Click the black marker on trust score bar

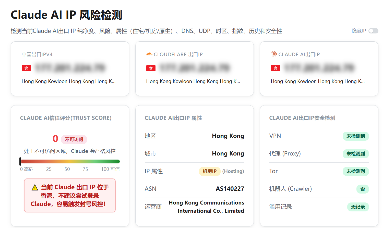(x=20, y=161)
